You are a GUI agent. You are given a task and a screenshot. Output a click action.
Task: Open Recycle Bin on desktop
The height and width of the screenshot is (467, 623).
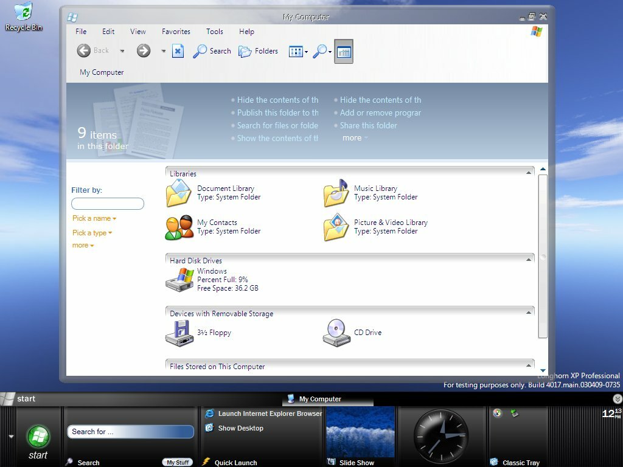coord(24,16)
